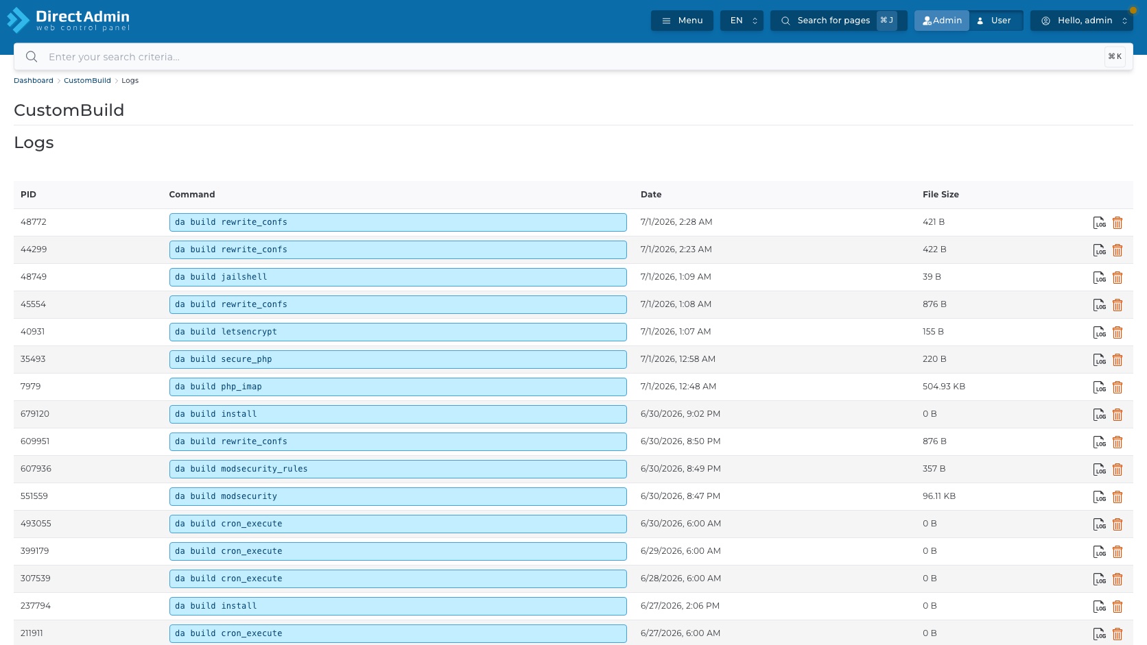Delete jailshell log PID 48749
Screen dimensions: 1147x645
coord(1118,278)
